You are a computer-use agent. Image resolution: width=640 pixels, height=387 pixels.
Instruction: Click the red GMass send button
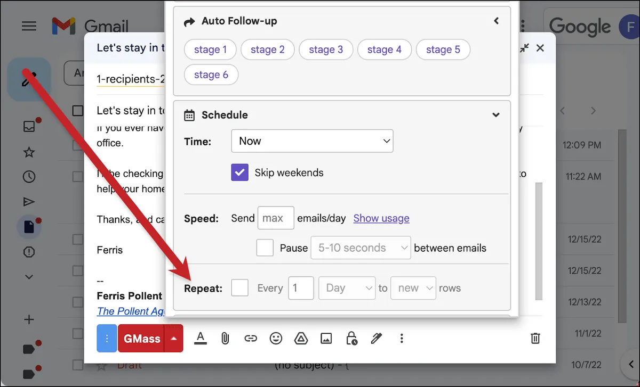coord(141,339)
